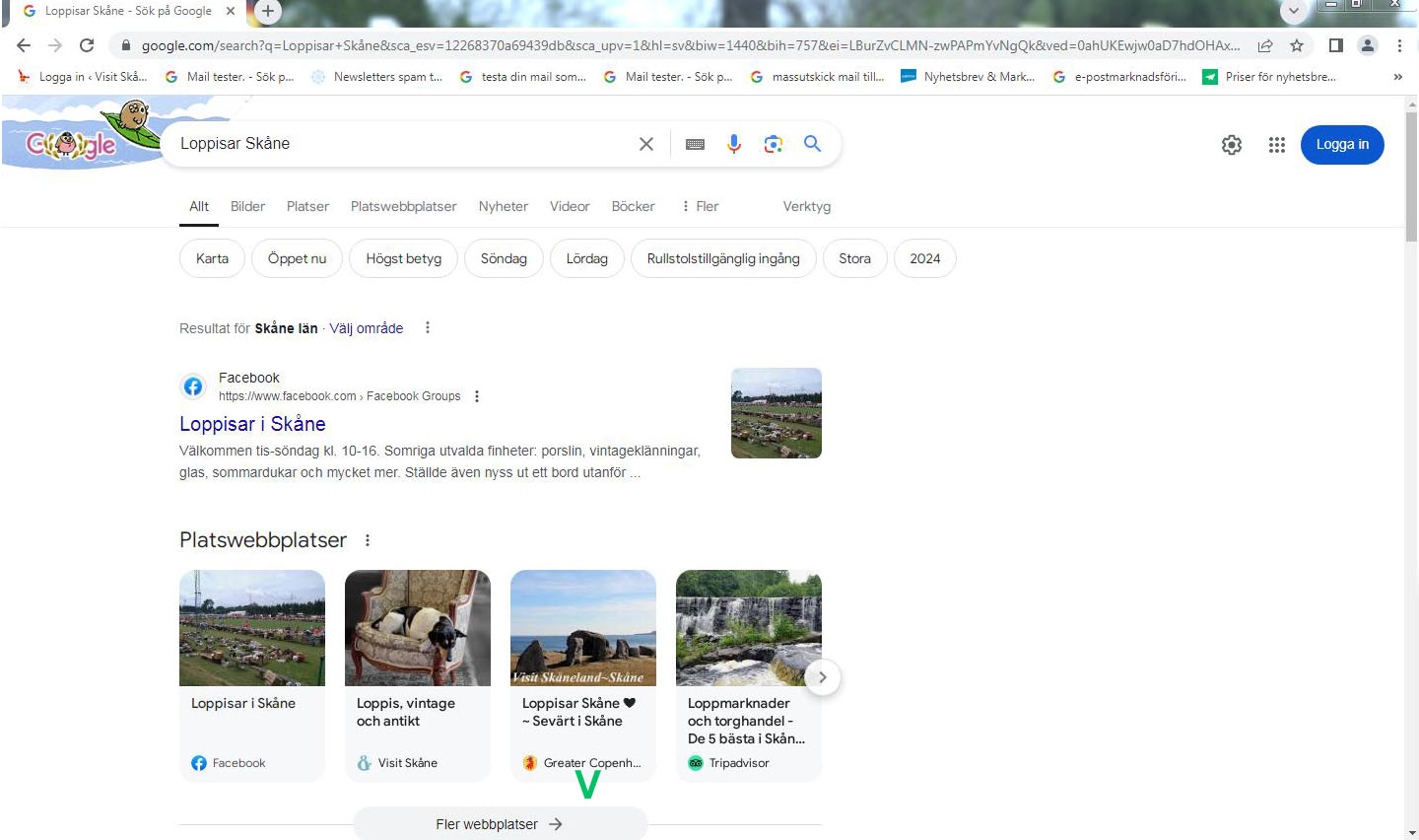
Task: Open the Platswebbplatser section options menu
Action: (368, 540)
